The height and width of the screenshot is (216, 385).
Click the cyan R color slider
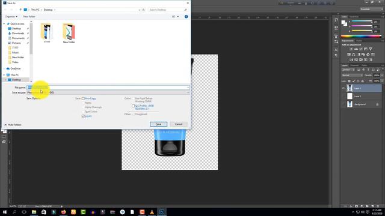(x=362, y=22)
